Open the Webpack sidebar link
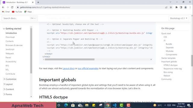Screen dimensions: 193x108 10,53
